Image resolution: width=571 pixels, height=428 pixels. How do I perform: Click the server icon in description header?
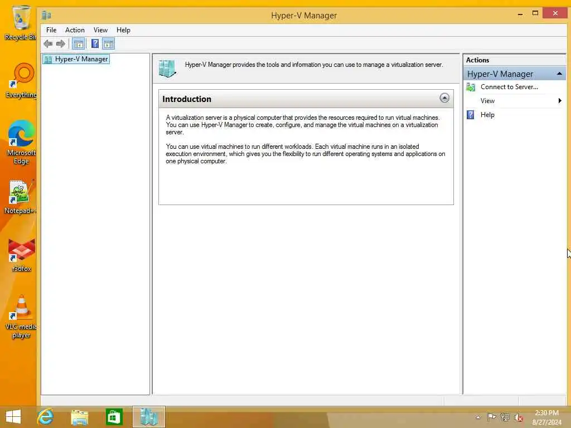click(x=167, y=69)
